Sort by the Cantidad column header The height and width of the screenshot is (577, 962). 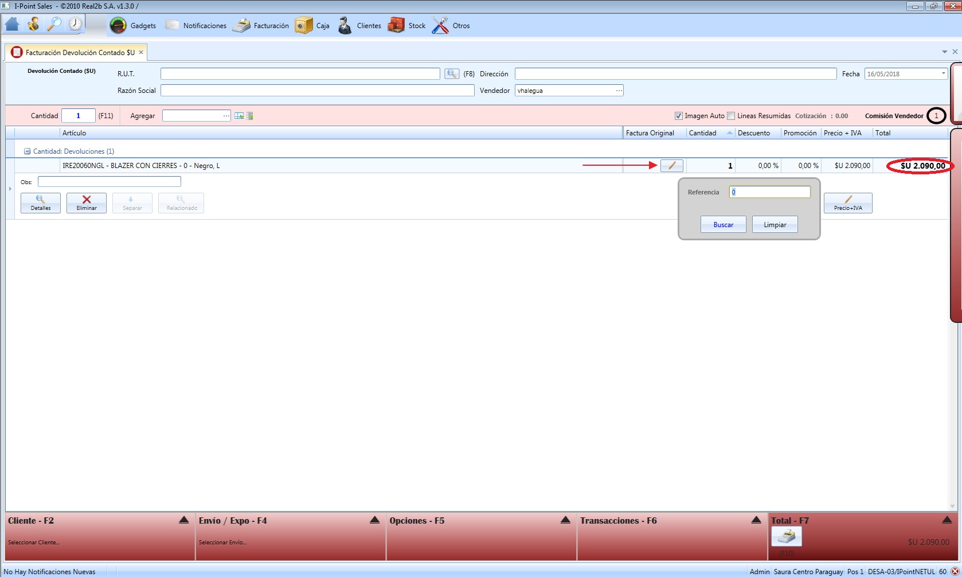click(710, 133)
